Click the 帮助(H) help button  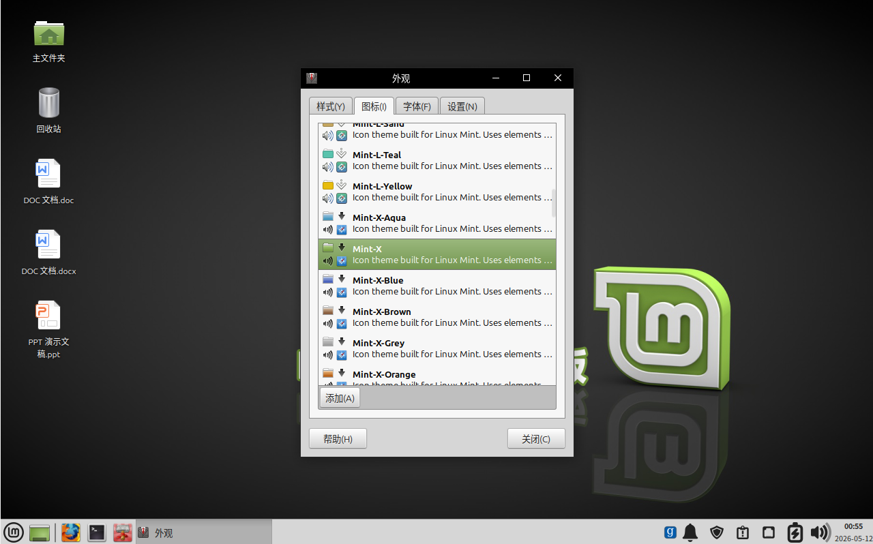click(338, 439)
